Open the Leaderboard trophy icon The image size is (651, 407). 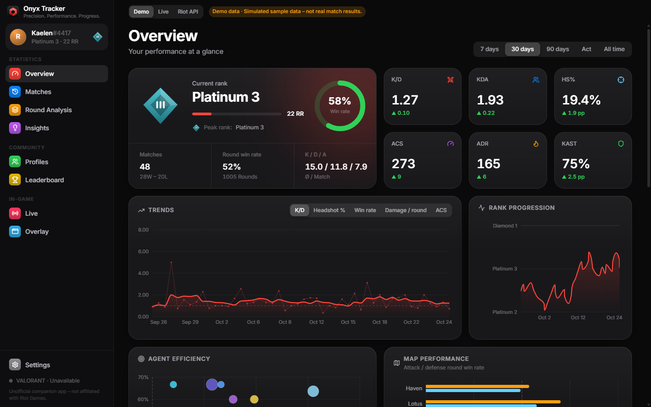pos(15,180)
